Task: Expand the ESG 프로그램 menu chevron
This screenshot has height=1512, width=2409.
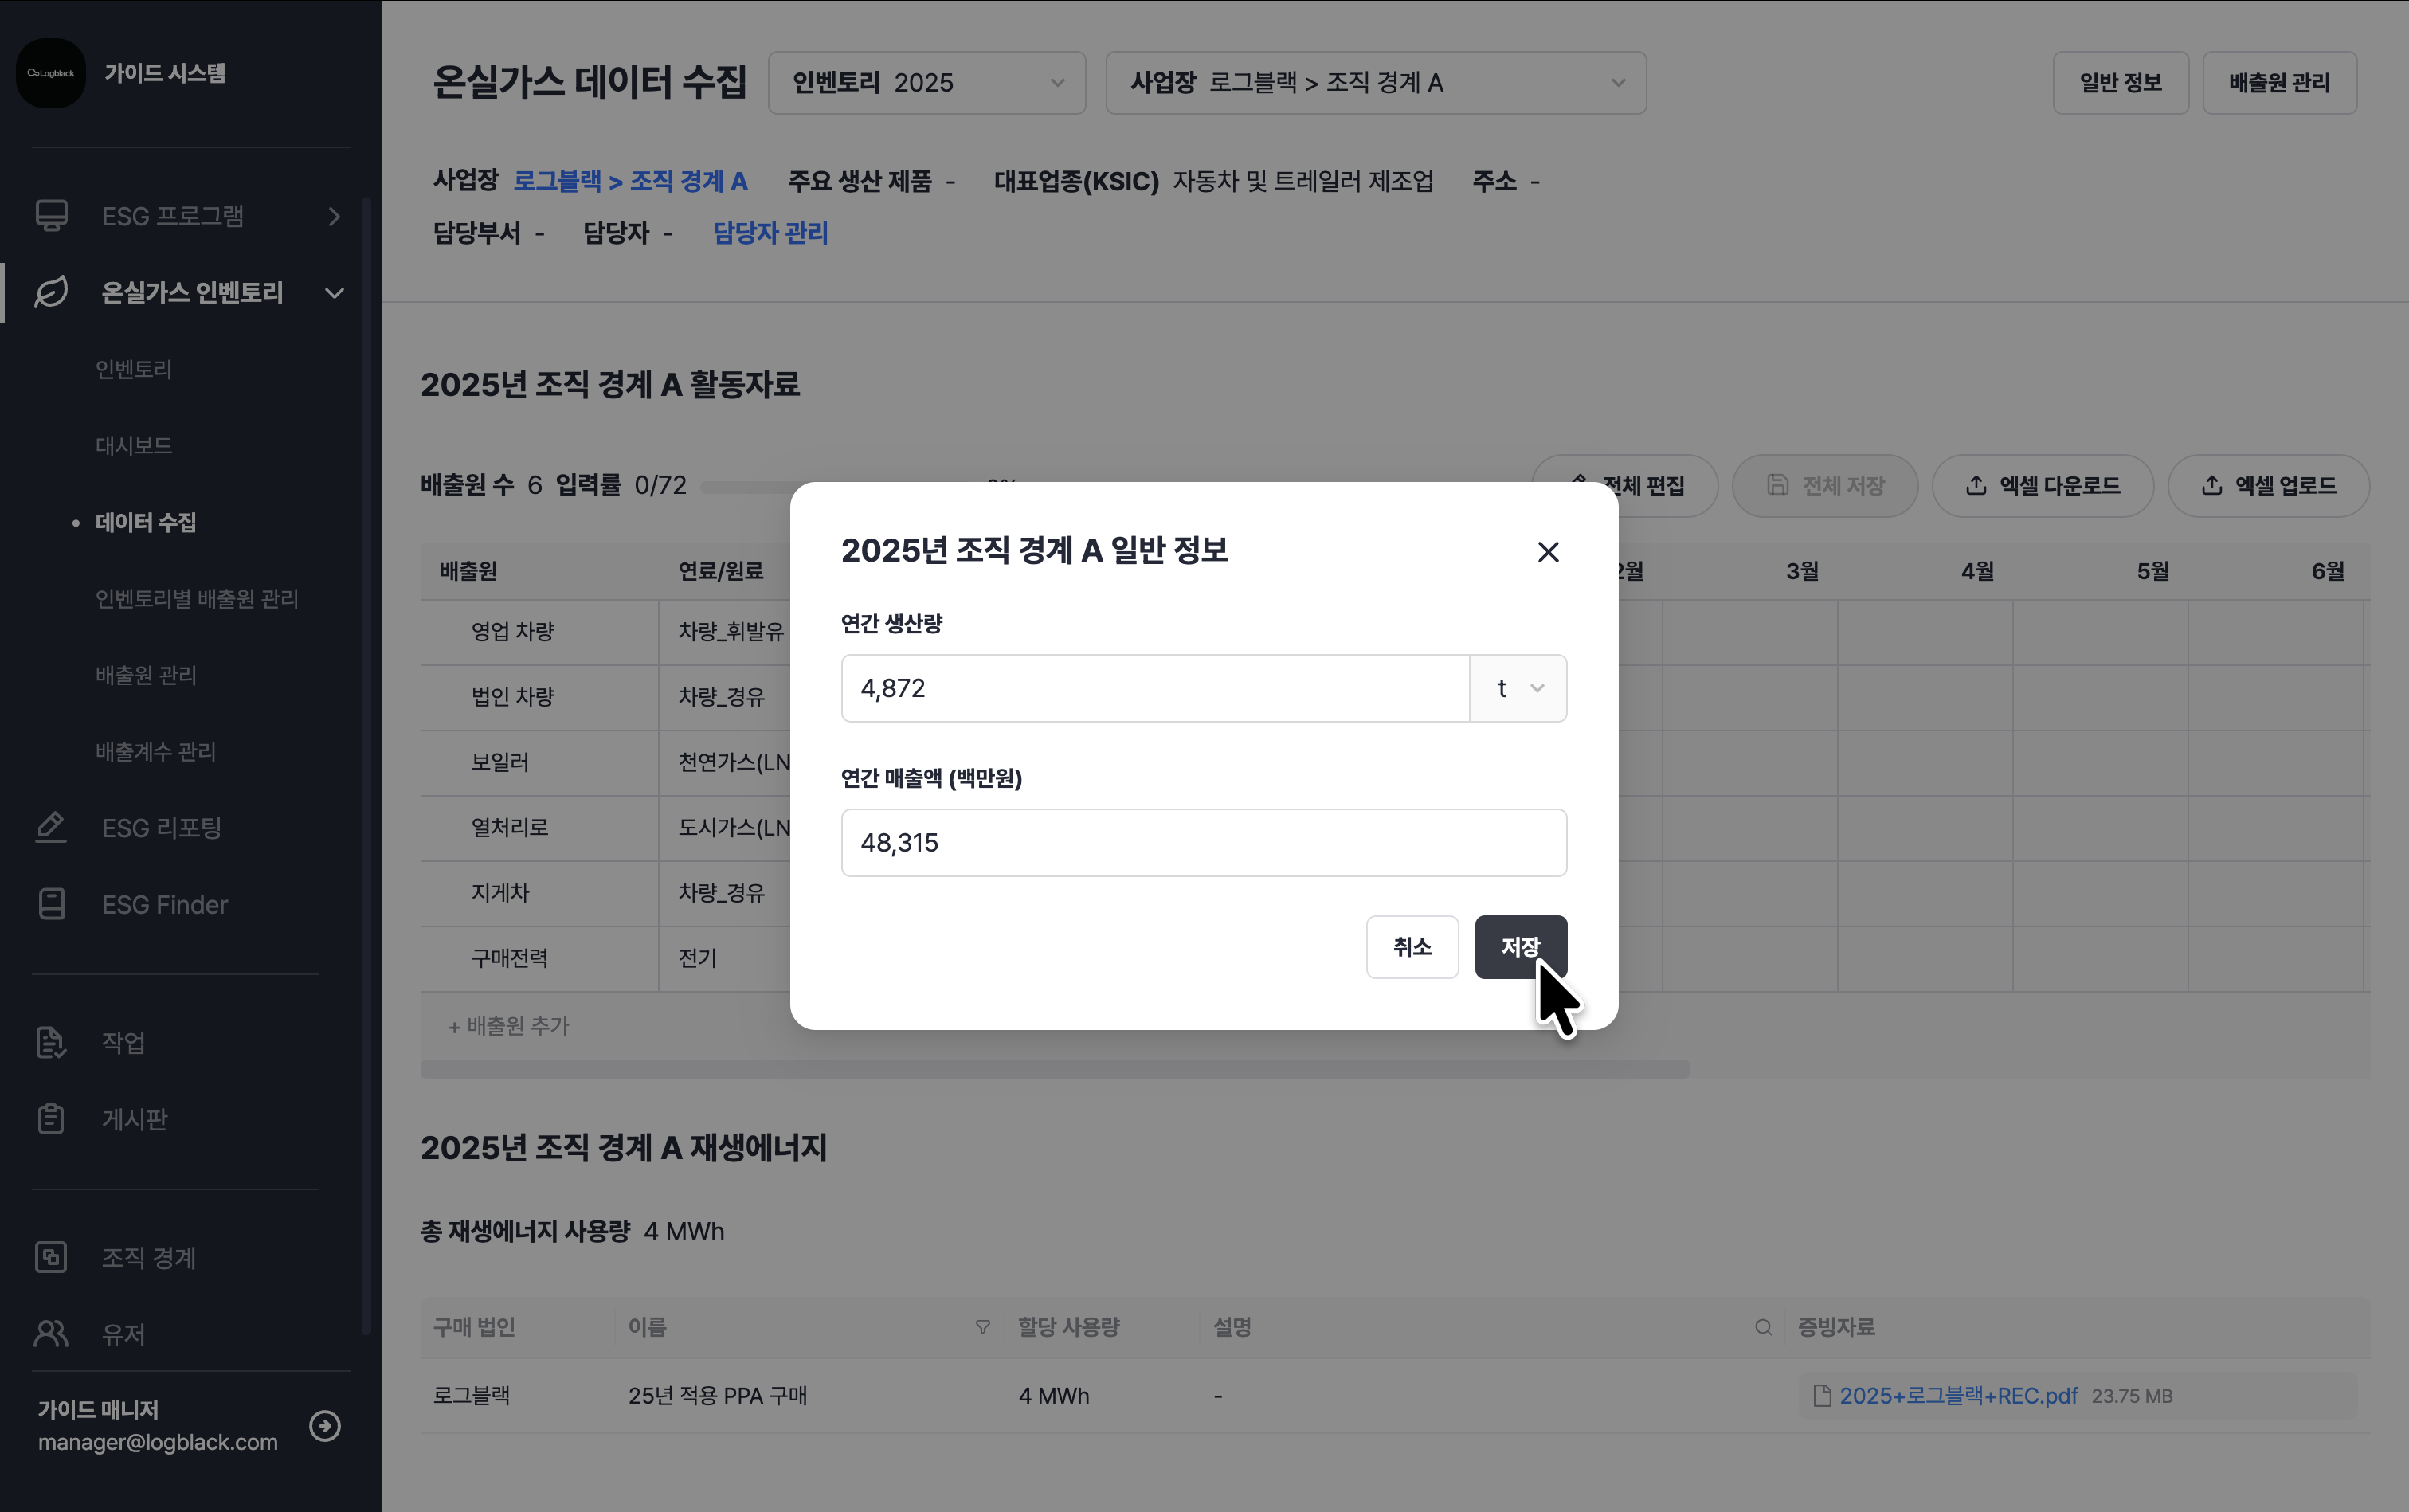Action: [334, 216]
